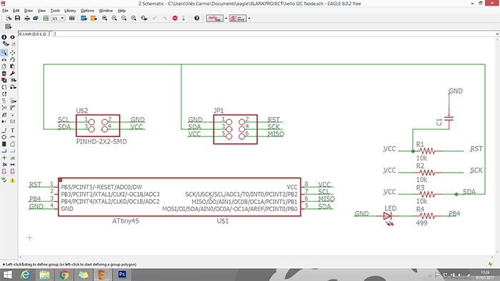Image resolution: width=500 pixels, height=281 pixels.
Task: Click the Zoom to fit icon
Action: 104,18
